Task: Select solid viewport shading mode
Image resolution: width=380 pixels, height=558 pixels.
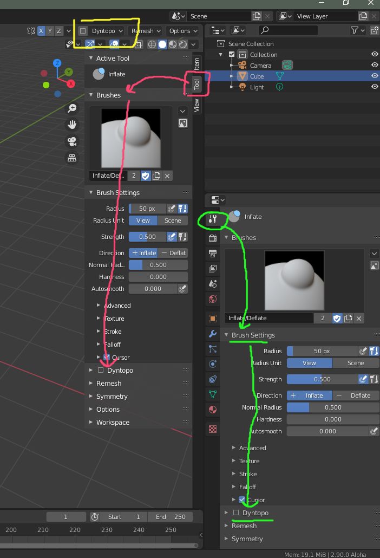Action: 162,44
